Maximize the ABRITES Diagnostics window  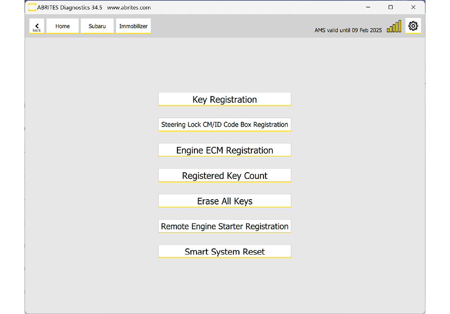[390, 7]
